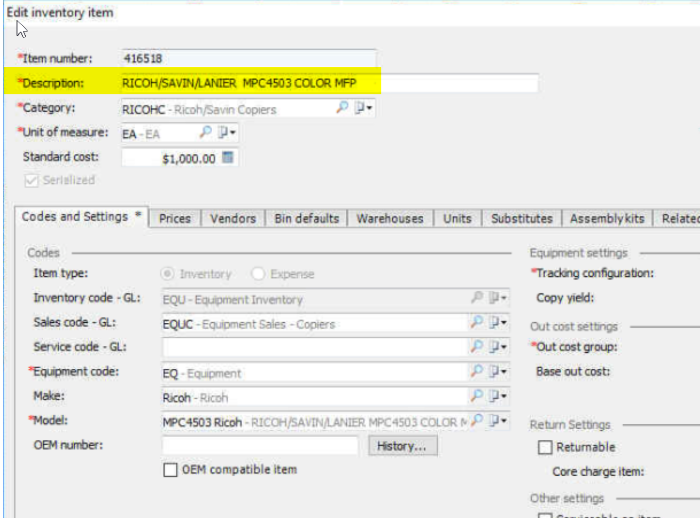Go to the Units tab
700x523 pixels.
click(457, 219)
